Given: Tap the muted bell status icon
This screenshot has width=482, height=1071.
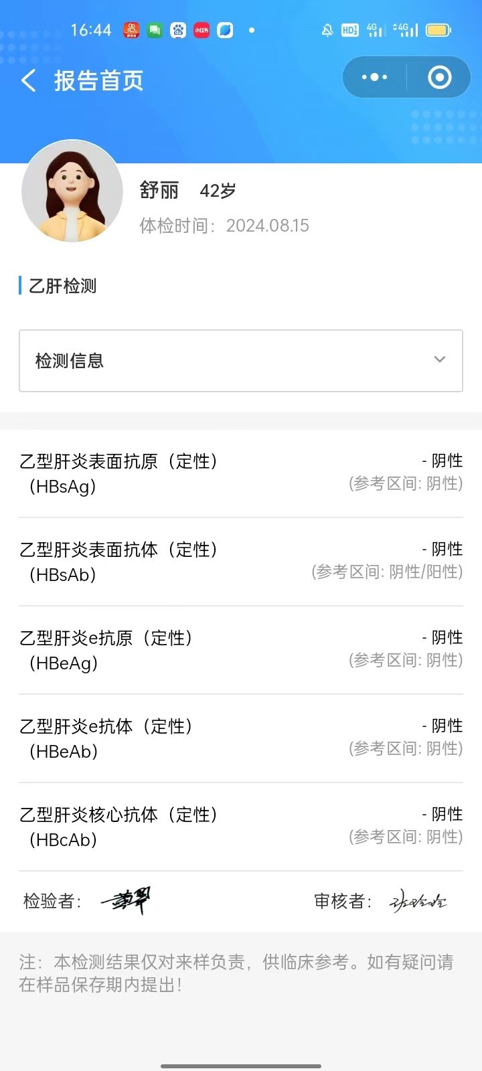Looking at the screenshot, I should tap(327, 30).
